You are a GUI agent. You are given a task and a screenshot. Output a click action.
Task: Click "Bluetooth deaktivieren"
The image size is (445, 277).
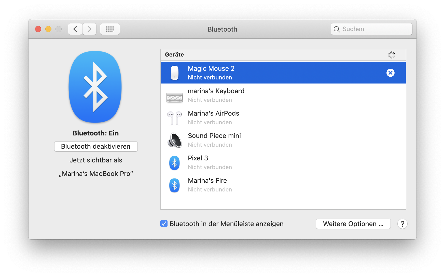(95, 146)
